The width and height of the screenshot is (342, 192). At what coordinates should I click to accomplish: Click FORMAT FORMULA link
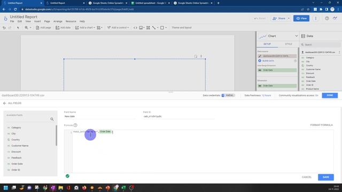[321, 125]
